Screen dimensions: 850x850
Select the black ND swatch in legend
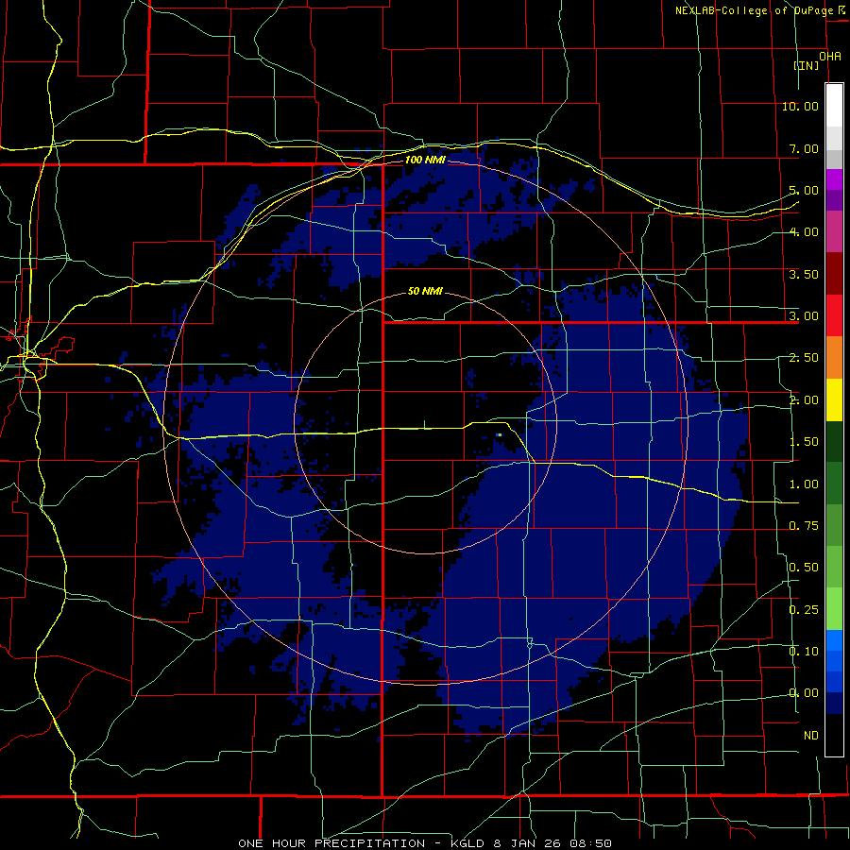click(834, 735)
